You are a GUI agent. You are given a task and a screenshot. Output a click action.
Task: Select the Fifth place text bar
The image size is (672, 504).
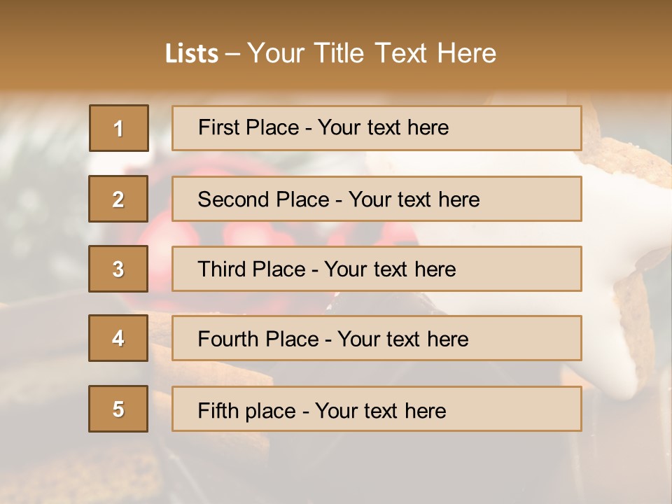tap(377, 409)
